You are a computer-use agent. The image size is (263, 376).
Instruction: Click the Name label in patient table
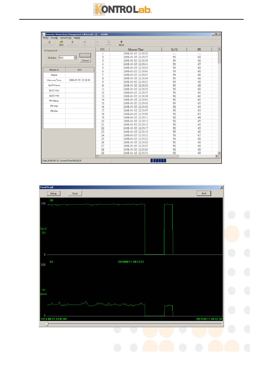pyautogui.click(x=54, y=75)
